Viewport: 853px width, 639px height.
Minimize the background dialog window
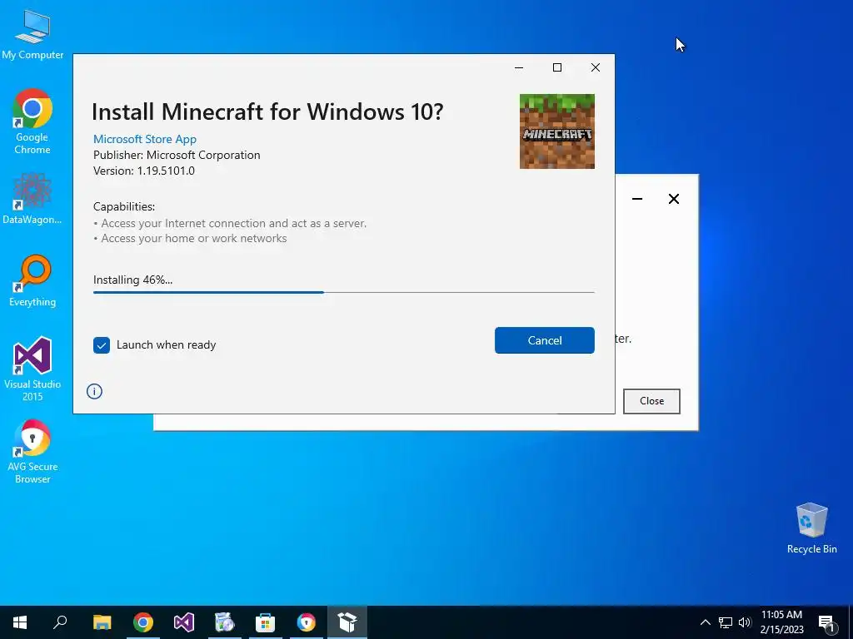(x=637, y=199)
